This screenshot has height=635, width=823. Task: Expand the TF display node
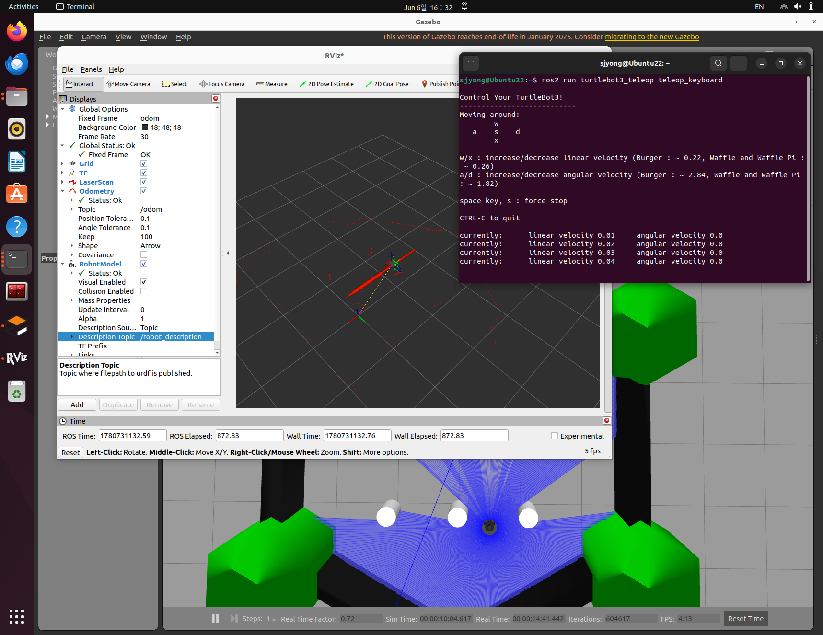point(62,173)
